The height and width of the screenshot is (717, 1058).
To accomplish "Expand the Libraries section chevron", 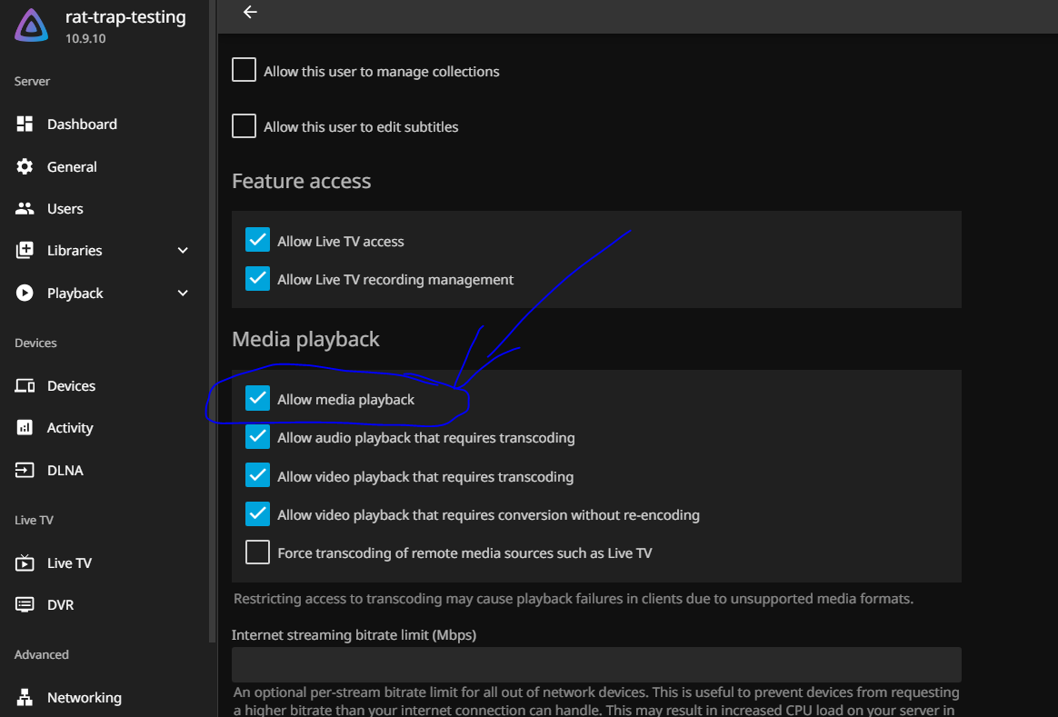I will tap(183, 251).
